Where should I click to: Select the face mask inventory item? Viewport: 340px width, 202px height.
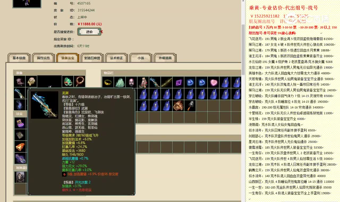coord(131,82)
